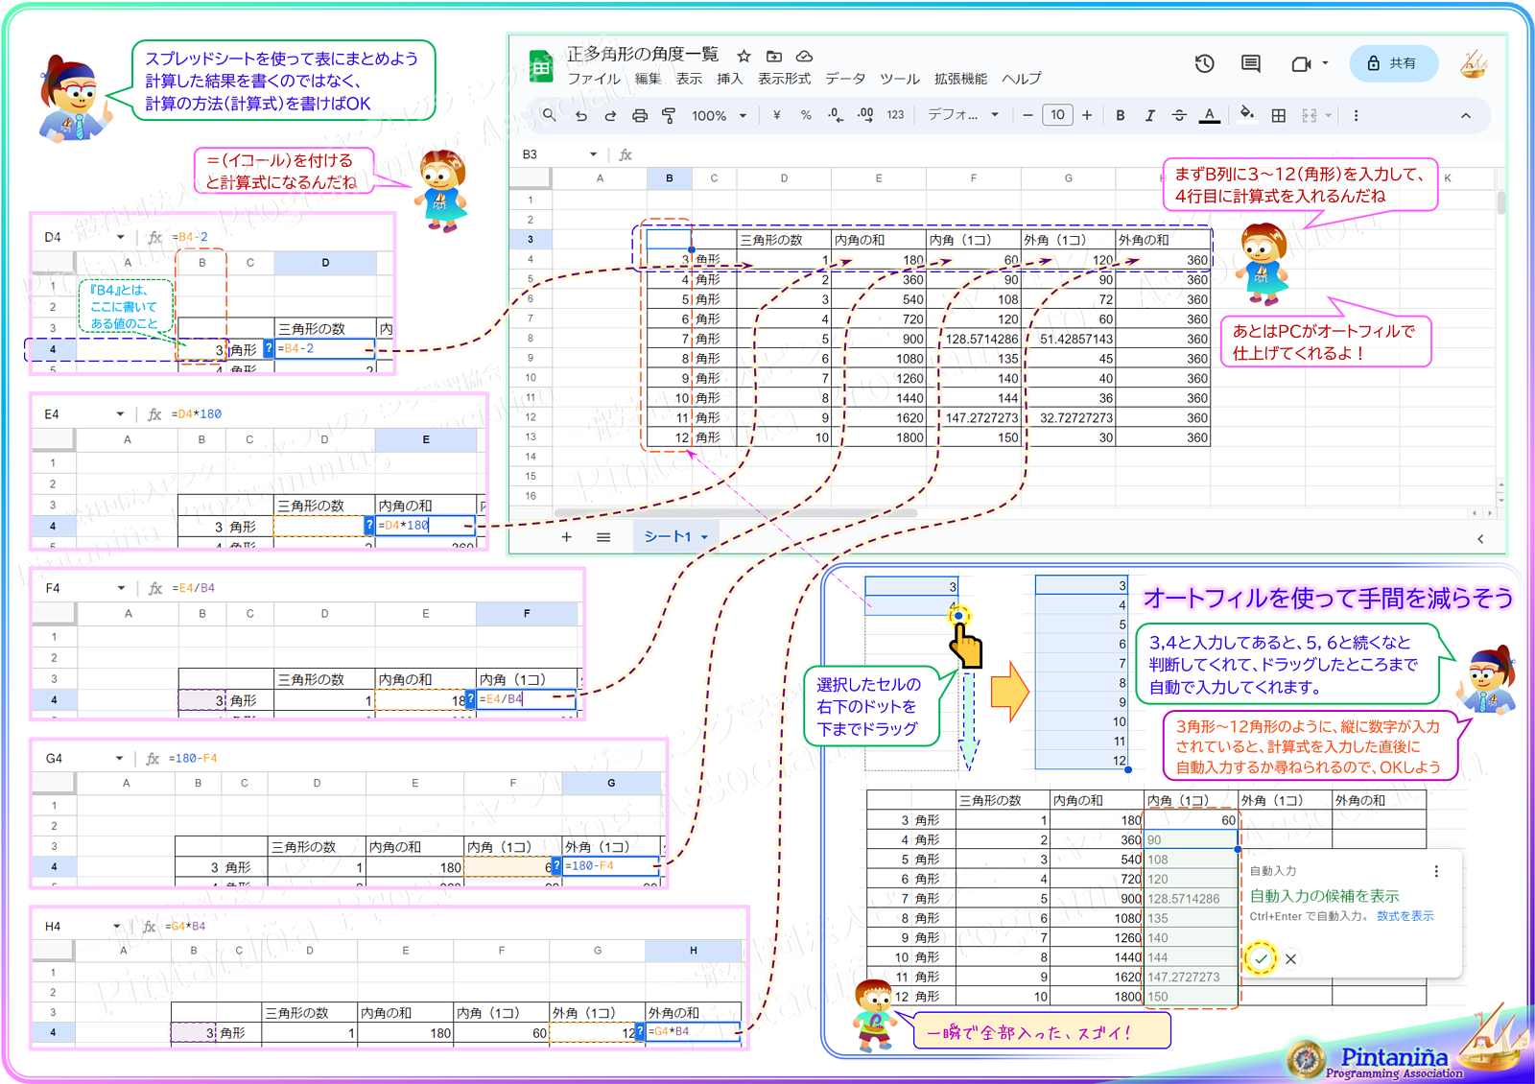1535x1084 pixels.
Task: Open the データ menu
Action: pos(844,79)
